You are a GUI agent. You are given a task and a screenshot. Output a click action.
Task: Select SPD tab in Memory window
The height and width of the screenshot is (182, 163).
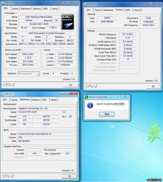coord(128,10)
